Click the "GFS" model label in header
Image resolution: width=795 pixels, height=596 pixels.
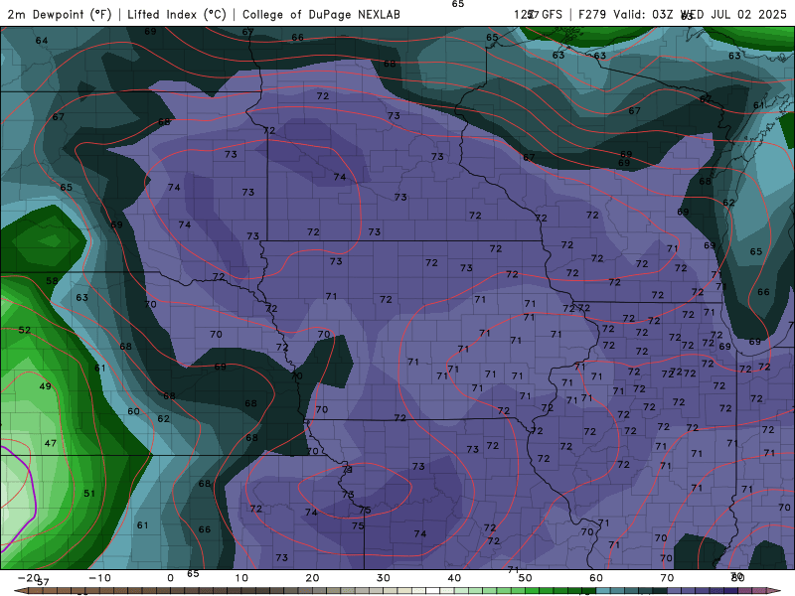553,15
